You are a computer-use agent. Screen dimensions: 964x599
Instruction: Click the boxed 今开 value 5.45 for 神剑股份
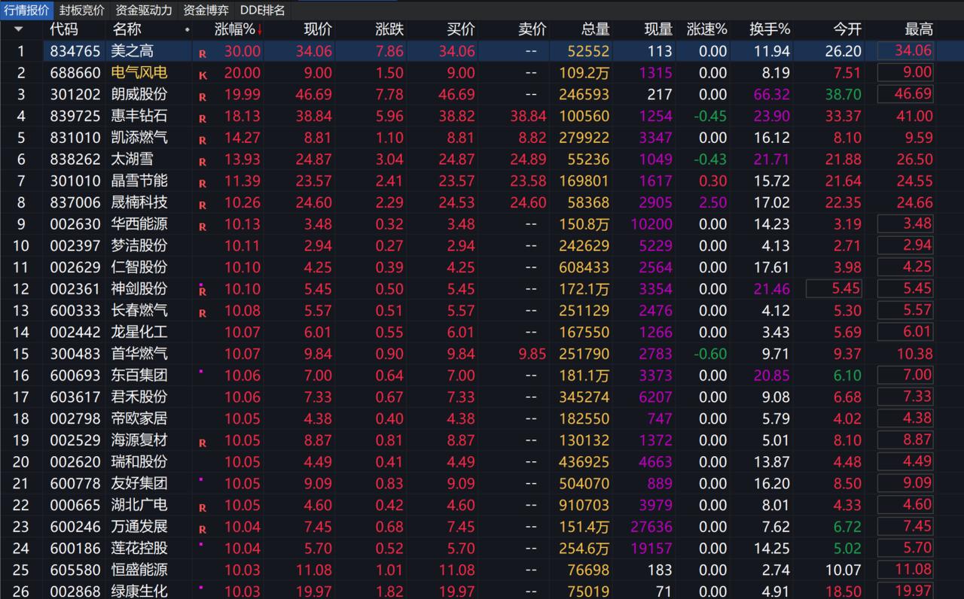point(834,288)
